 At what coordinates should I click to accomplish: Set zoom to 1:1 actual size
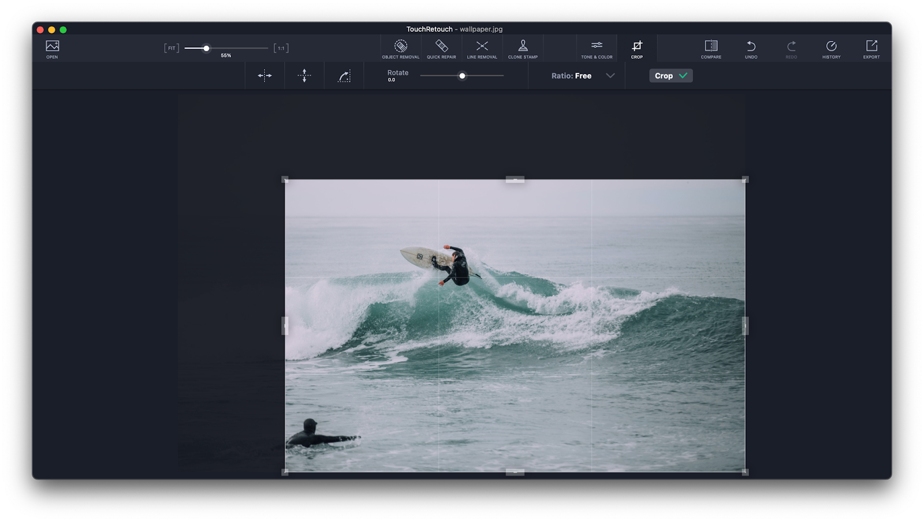(281, 48)
